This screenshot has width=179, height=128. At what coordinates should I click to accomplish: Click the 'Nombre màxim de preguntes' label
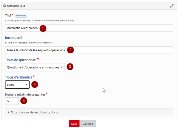25,95
